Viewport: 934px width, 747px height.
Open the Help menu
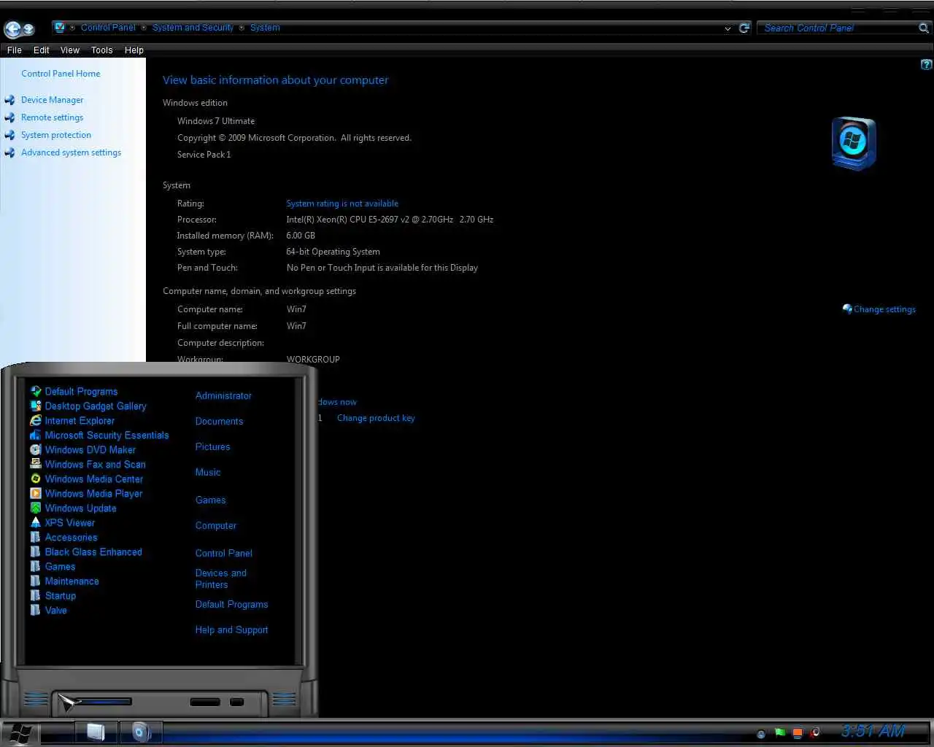(134, 50)
